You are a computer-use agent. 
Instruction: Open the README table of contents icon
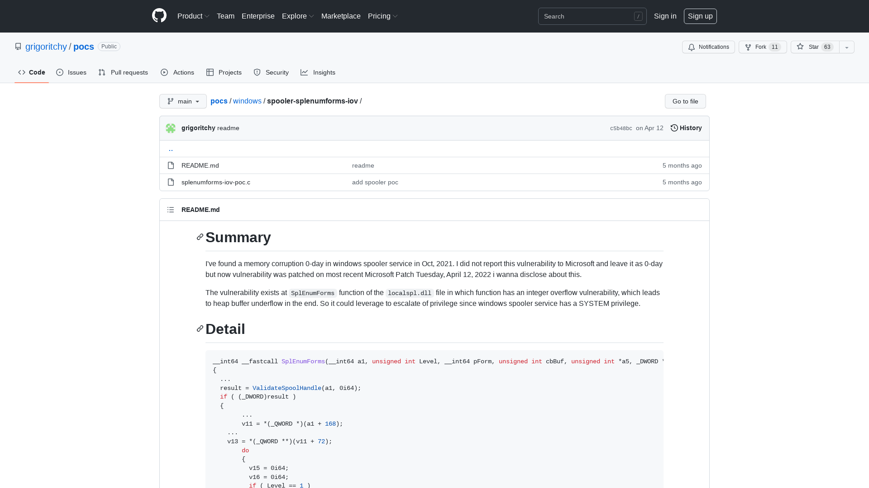(x=171, y=210)
